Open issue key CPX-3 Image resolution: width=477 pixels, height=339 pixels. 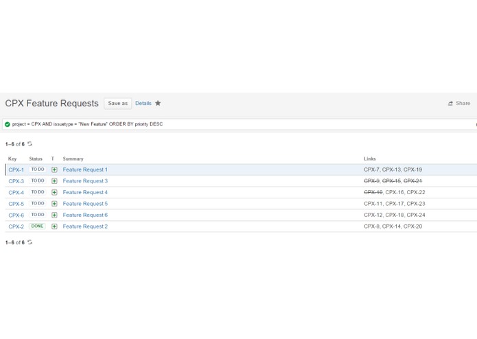coord(16,181)
